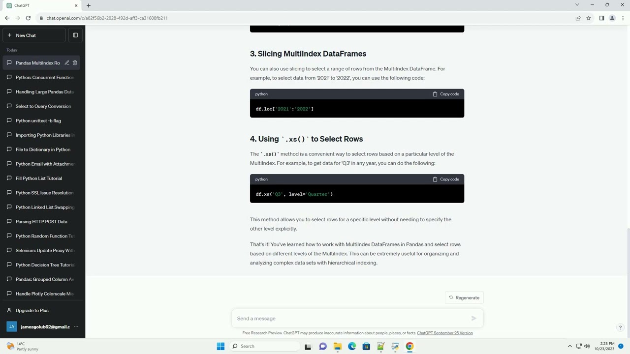Open Python unittest -b flag chat

click(x=42, y=120)
